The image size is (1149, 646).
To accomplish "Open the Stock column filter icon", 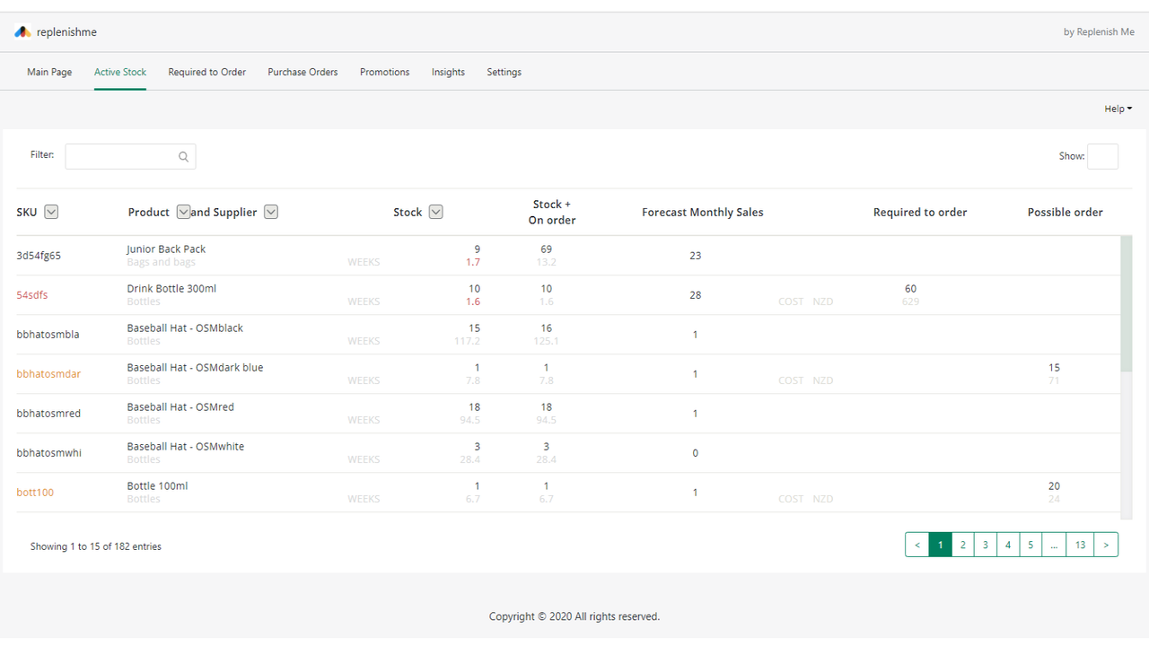I will coord(435,212).
